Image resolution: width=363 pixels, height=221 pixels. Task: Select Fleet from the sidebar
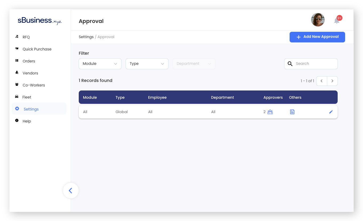click(x=27, y=97)
